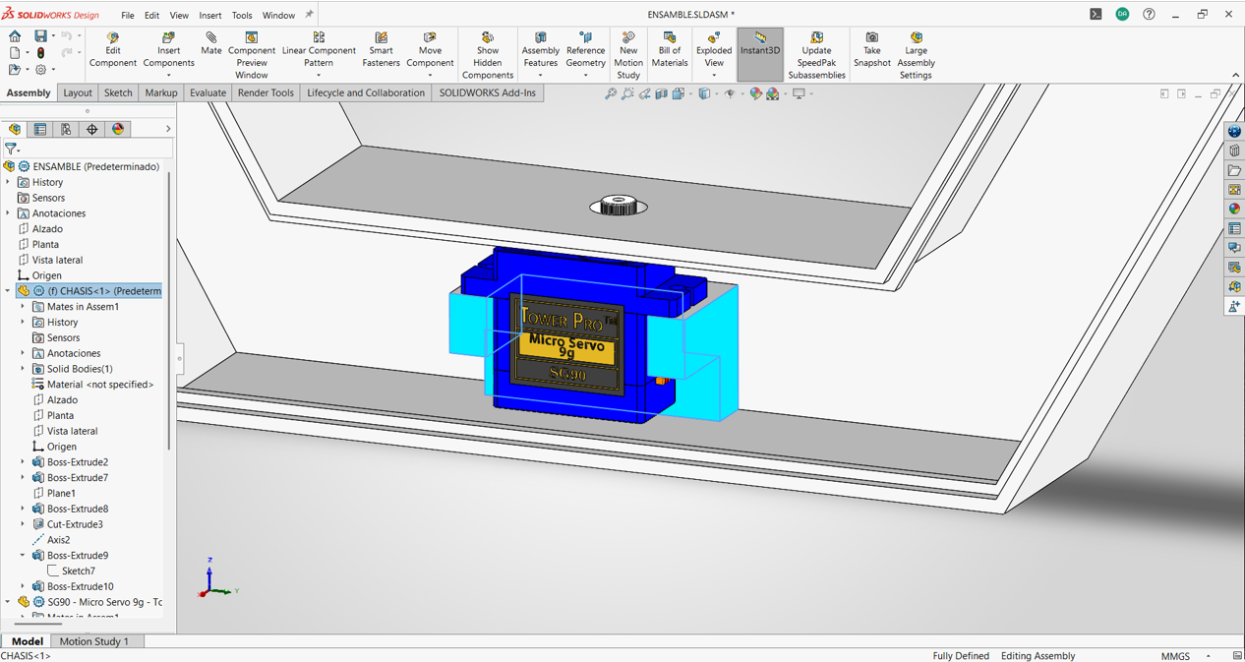Screen dimensions: 1245x662
Task: Open Insert Components tool
Action: click(168, 50)
